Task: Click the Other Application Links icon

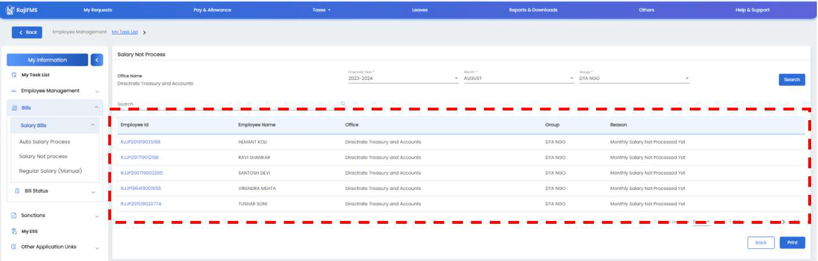Action: click(14, 247)
